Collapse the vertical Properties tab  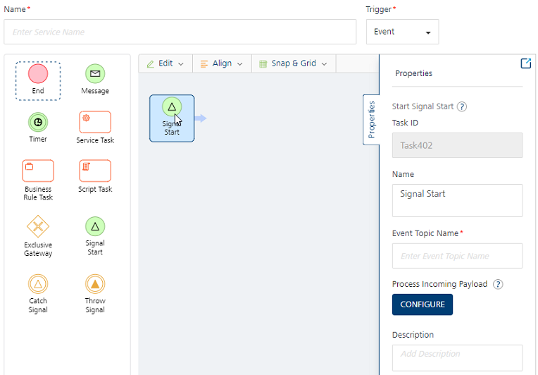coord(371,119)
